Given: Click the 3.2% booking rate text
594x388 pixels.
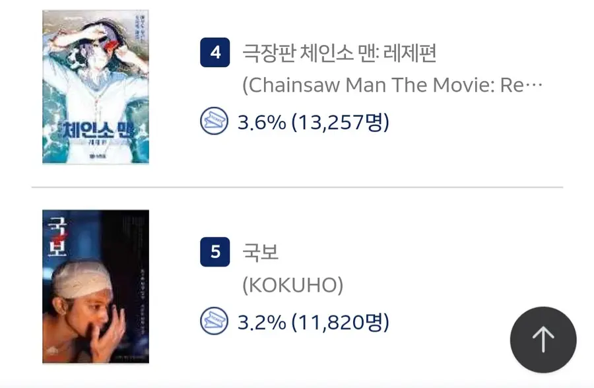Looking at the screenshot, I should tap(262, 323).
